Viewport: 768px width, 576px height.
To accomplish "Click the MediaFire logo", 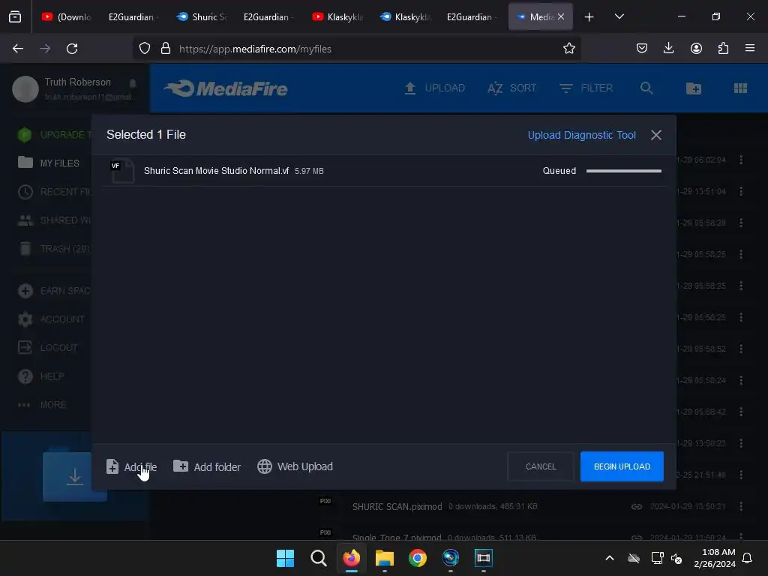I will click(226, 88).
